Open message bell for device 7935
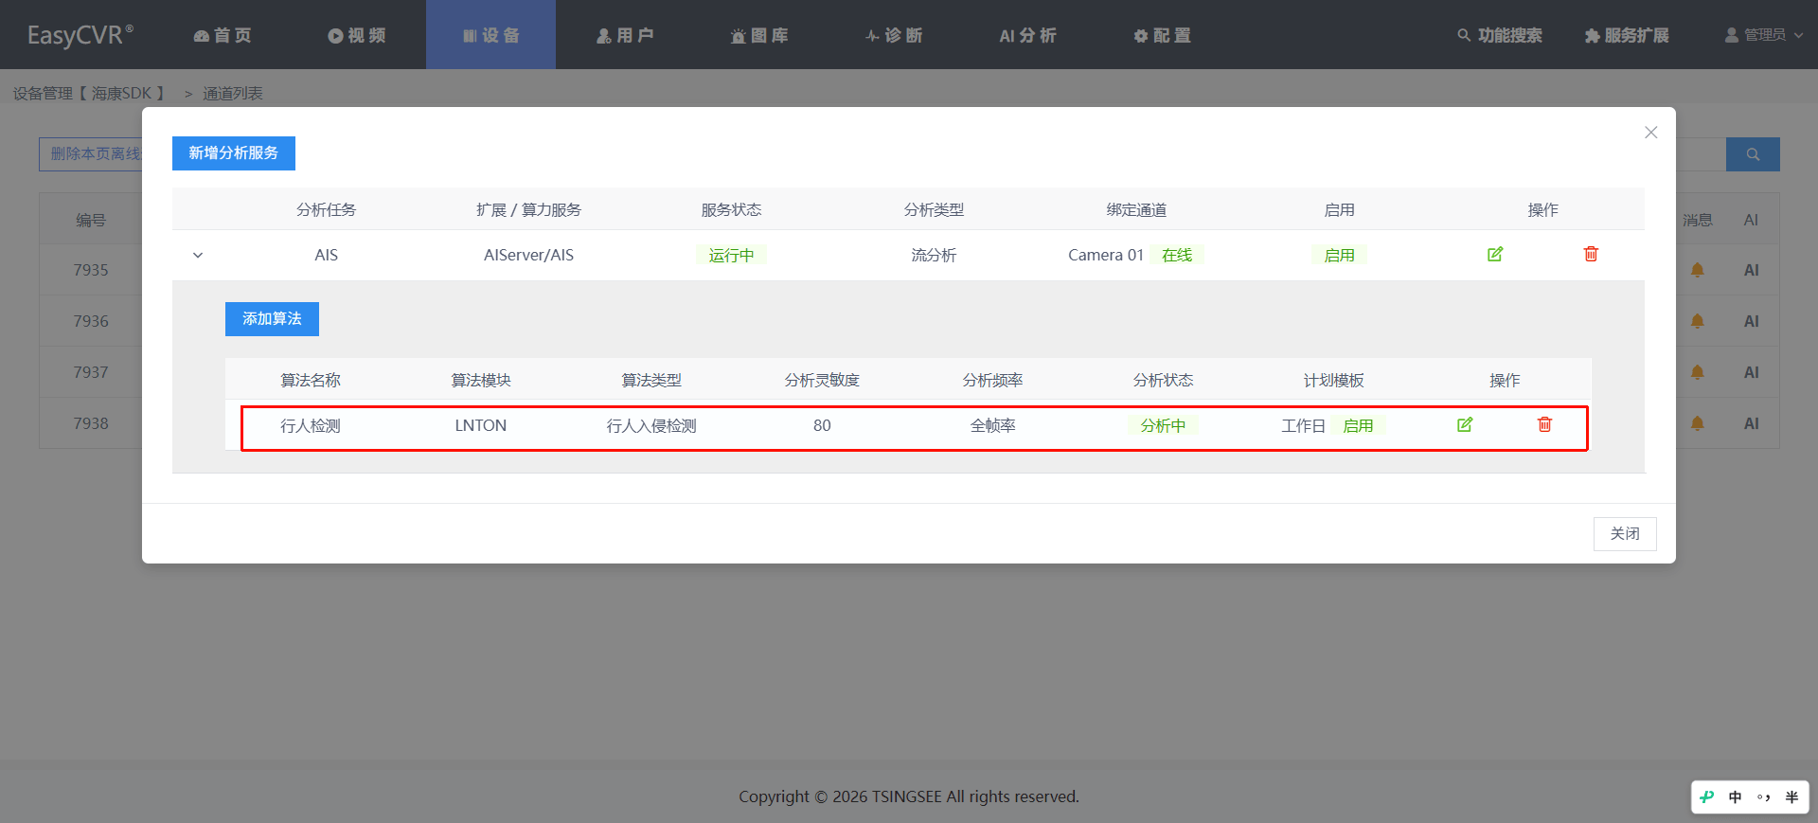Image resolution: width=1818 pixels, height=823 pixels. click(1698, 270)
